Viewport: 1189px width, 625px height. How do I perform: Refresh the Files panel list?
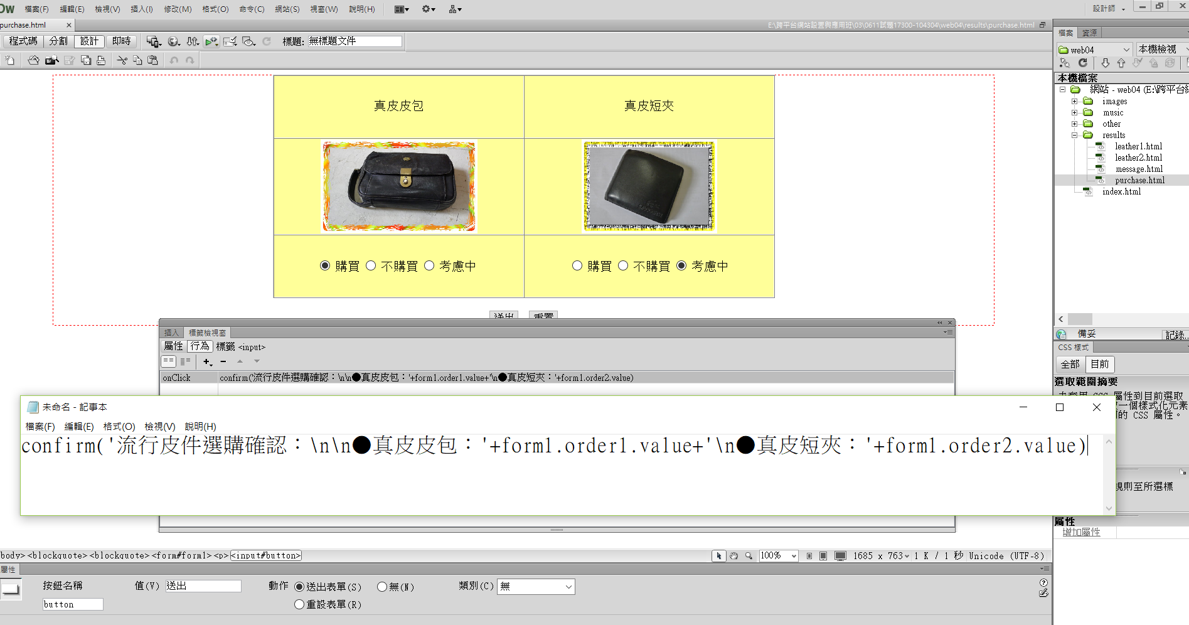(1082, 63)
